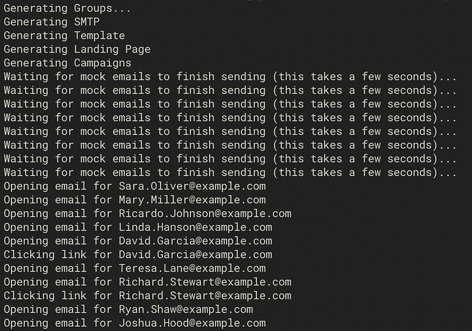Click "Clicking link" text before David.Garcia's address

[x=45, y=255]
